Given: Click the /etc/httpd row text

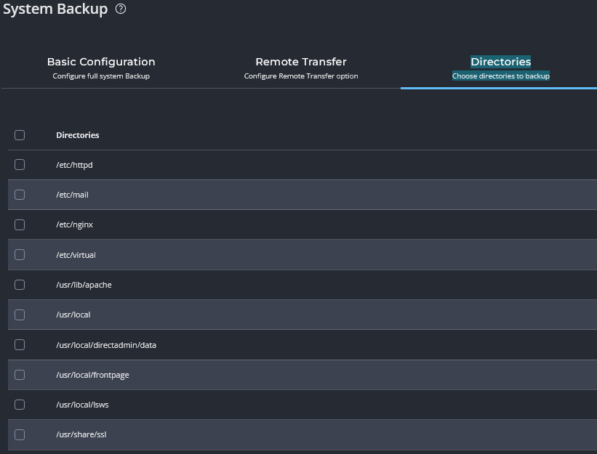Looking at the screenshot, I should tap(74, 165).
